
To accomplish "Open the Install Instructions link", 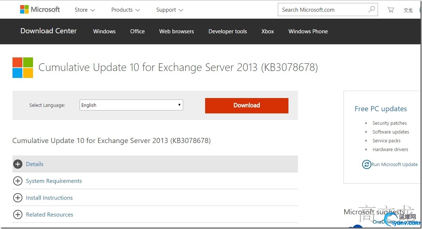I will pos(49,198).
